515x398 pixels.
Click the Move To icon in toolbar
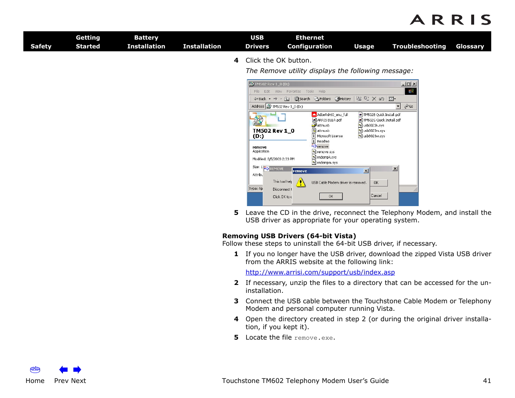tap(359, 99)
